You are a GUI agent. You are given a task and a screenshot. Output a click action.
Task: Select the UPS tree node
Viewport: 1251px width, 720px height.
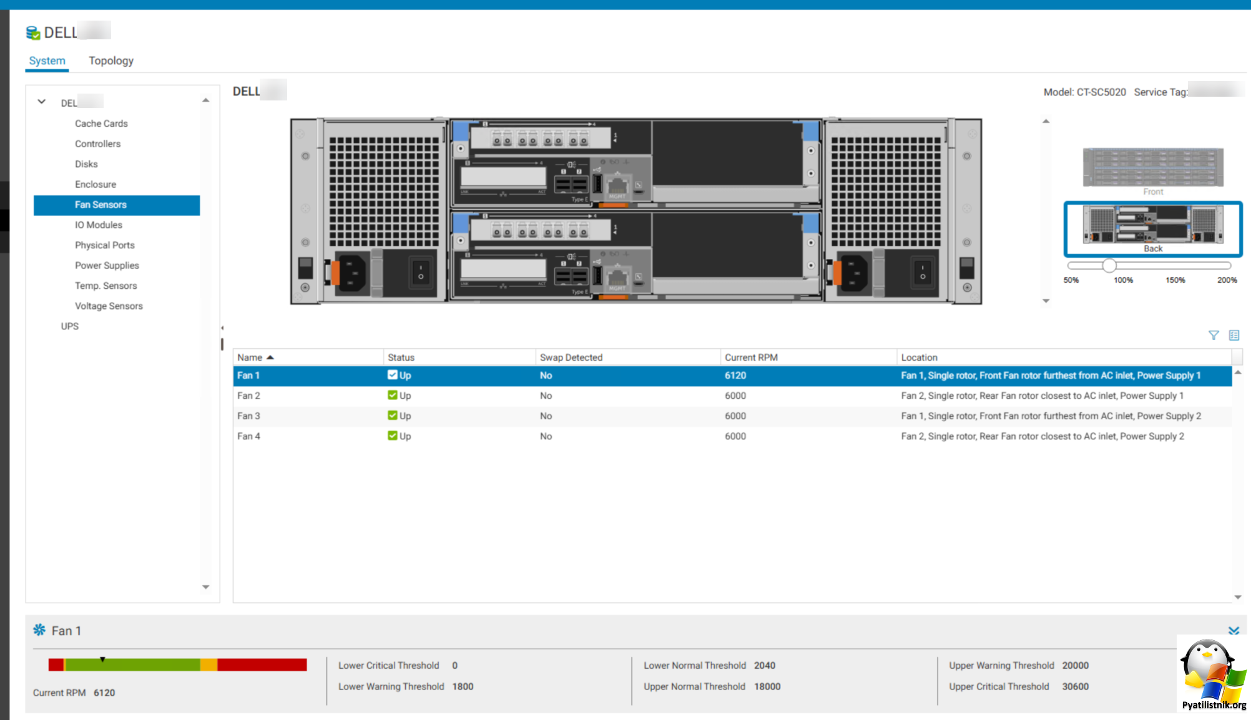(x=70, y=326)
